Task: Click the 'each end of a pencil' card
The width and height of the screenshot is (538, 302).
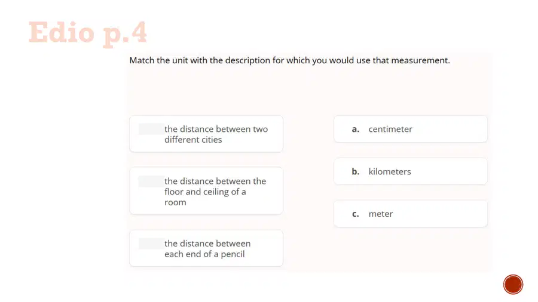Action: click(206, 248)
